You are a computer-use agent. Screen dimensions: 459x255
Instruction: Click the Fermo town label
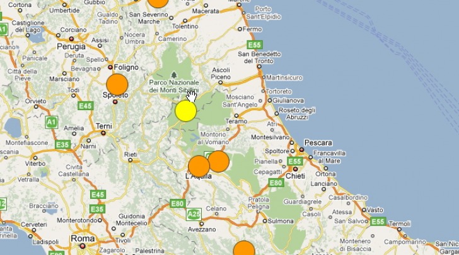pyautogui.click(x=252, y=29)
